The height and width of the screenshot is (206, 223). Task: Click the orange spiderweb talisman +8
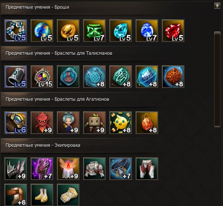[x=173, y=77]
